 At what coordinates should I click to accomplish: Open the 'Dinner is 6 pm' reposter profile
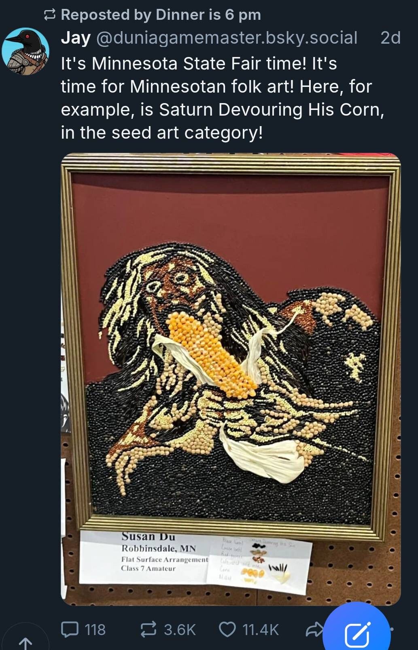208,15
